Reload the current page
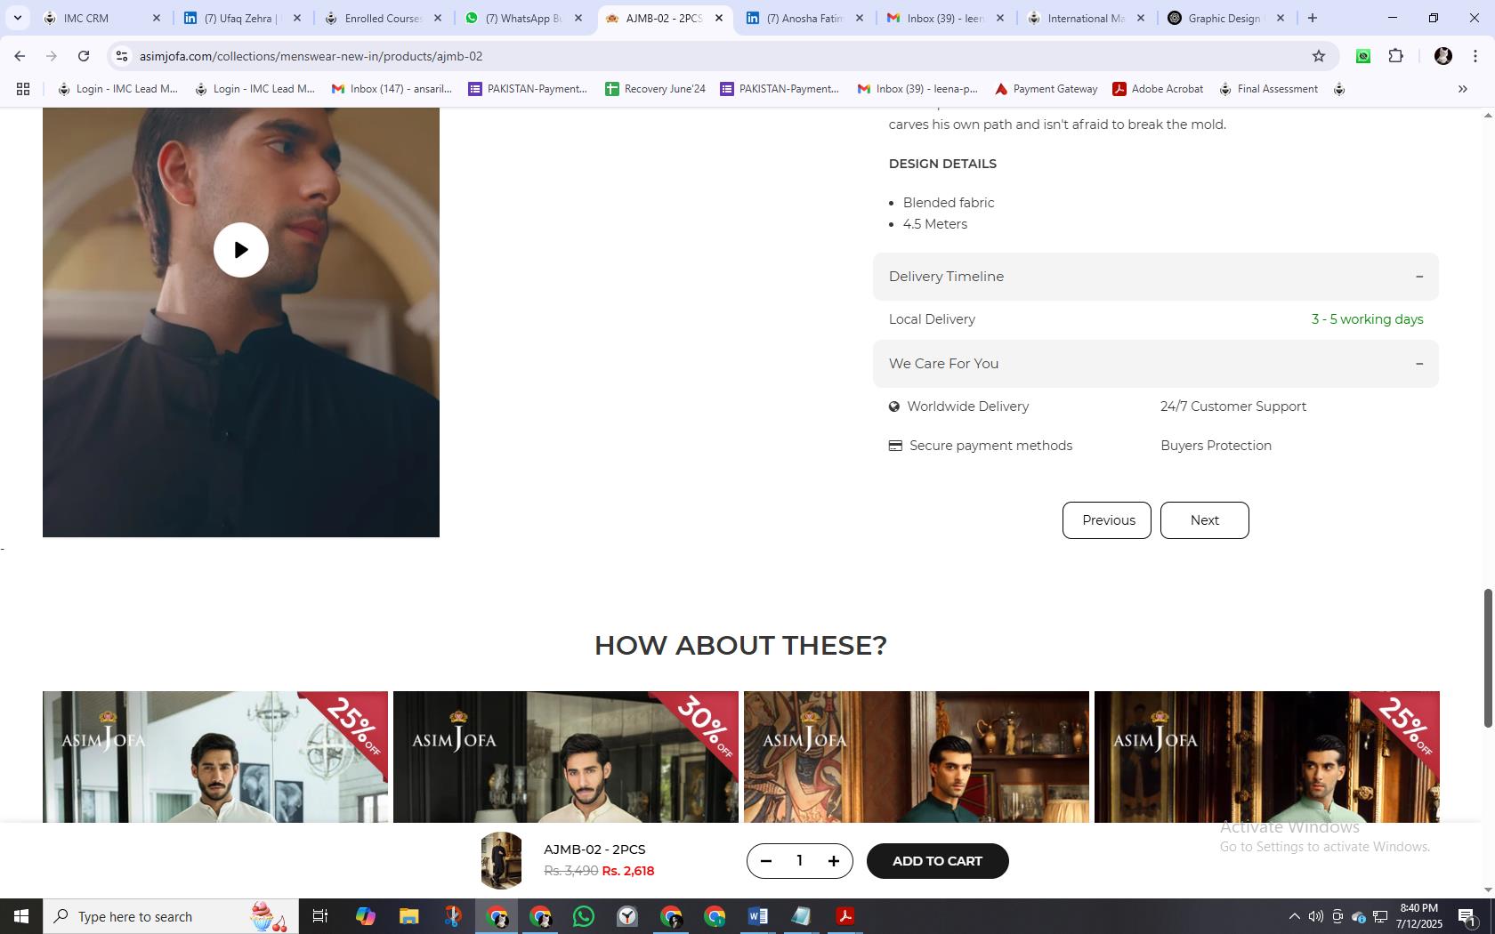 click(x=84, y=56)
